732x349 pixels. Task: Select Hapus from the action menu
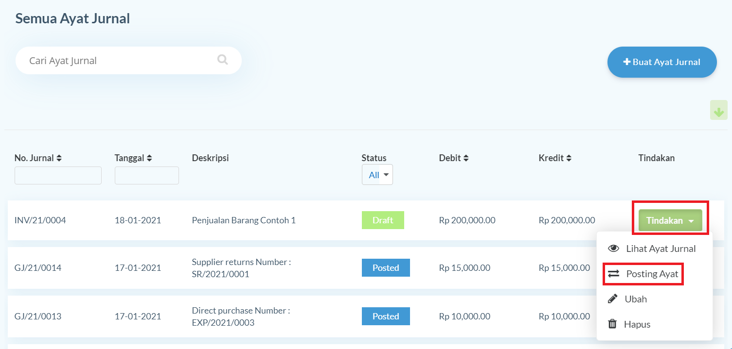coord(637,324)
